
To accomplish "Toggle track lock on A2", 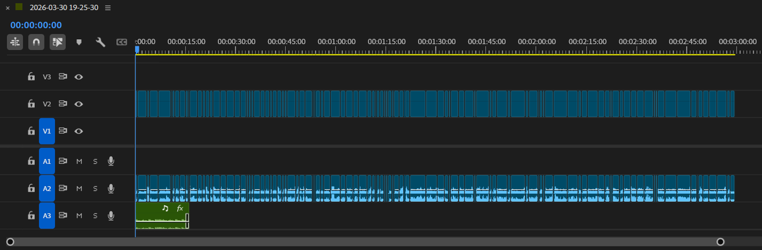I will pyautogui.click(x=30, y=188).
